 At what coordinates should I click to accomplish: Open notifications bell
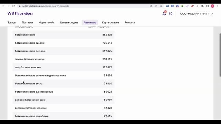tap(164, 14)
